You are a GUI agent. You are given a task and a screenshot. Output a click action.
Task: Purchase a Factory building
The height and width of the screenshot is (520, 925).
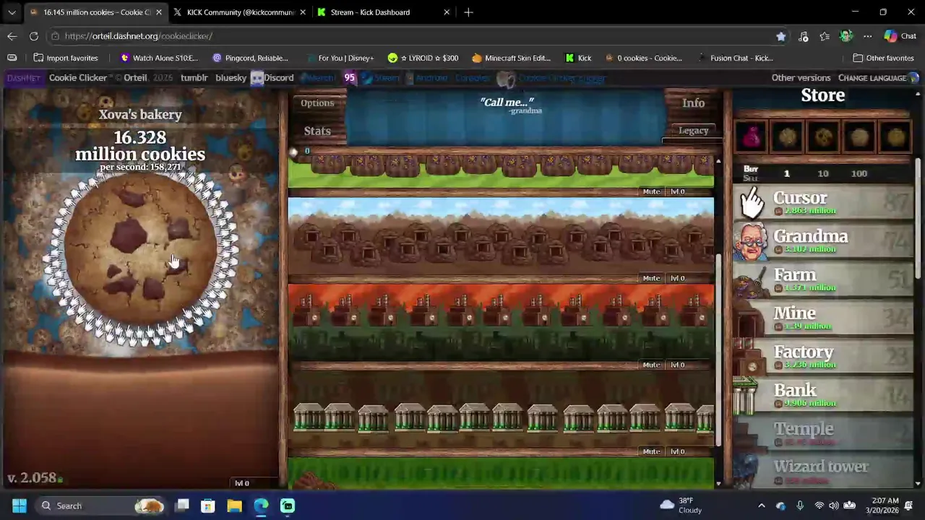822,357
